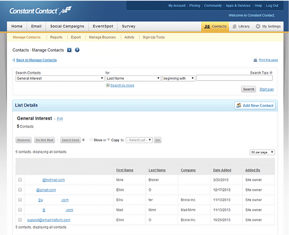This screenshot has height=235, width=289.
Task: Click the blue help question mark icon
Action: point(77,50)
